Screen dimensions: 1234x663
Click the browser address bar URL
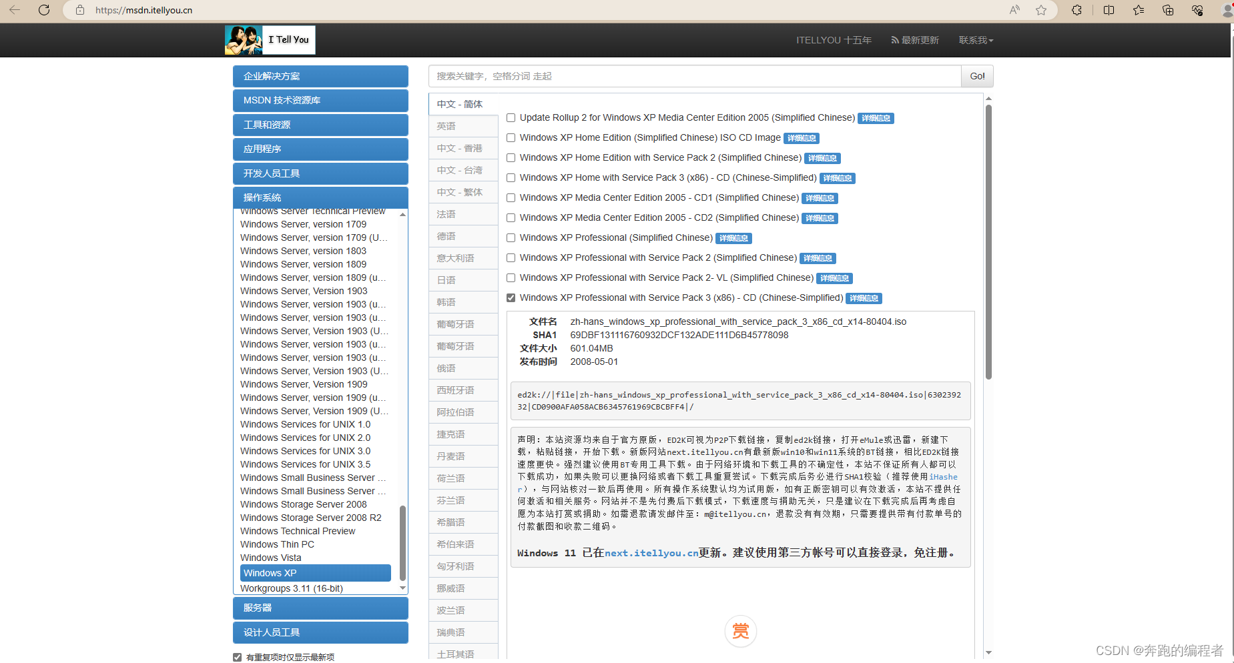(143, 10)
